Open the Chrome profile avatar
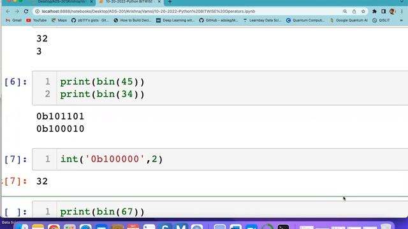 (x=393, y=11)
